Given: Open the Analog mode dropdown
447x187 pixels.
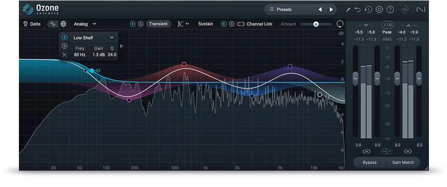Looking at the screenshot, I should (85, 24).
